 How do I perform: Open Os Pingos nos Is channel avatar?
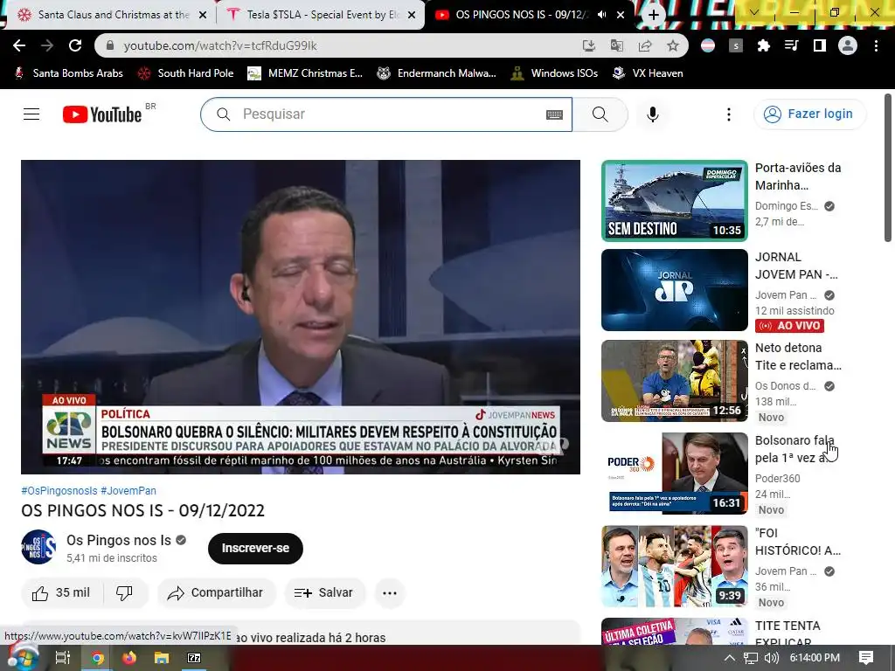pyautogui.click(x=38, y=547)
